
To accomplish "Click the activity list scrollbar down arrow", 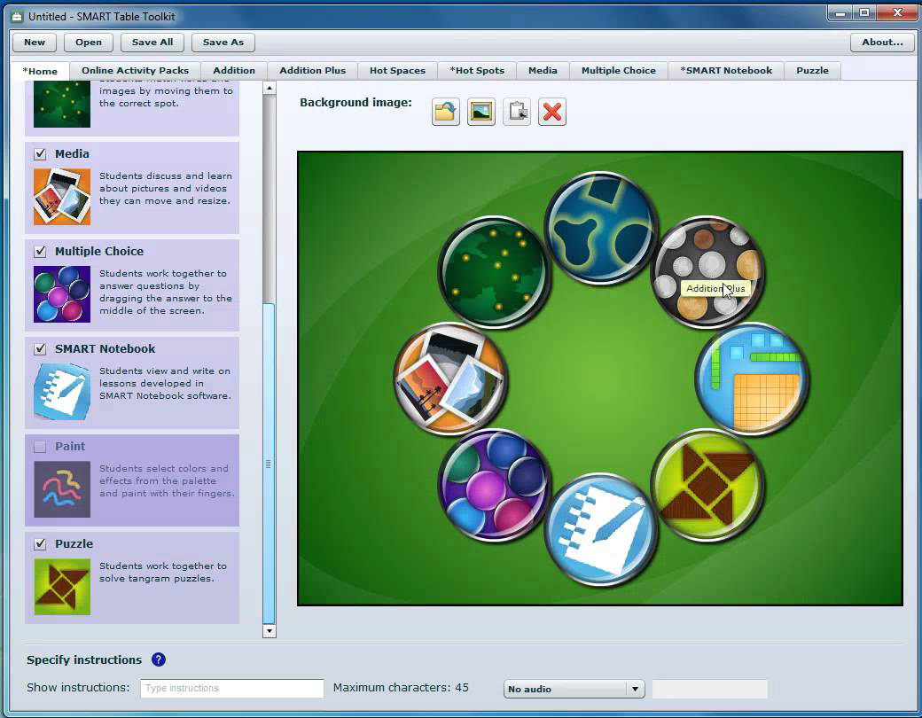I will tap(270, 631).
